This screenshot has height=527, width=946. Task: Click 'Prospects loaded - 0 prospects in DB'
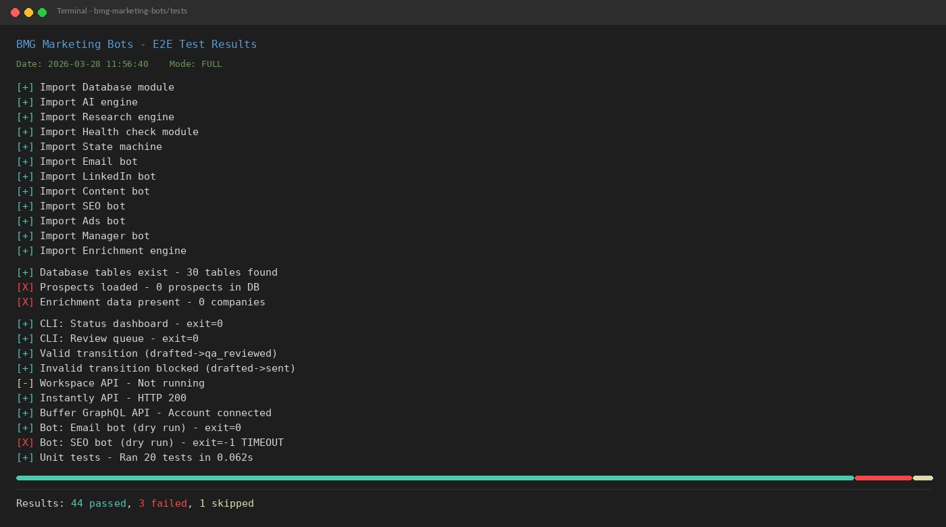tap(149, 287)
